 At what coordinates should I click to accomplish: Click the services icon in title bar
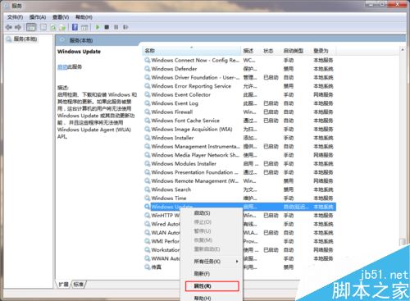[x=7, y=6]
